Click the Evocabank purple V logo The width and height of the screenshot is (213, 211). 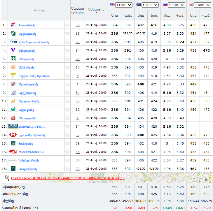tap(13, 50)
